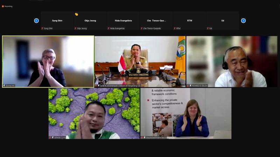
Task: Click the Che Tienzo-Que... participant tile
Action: (x=156, y=21)
